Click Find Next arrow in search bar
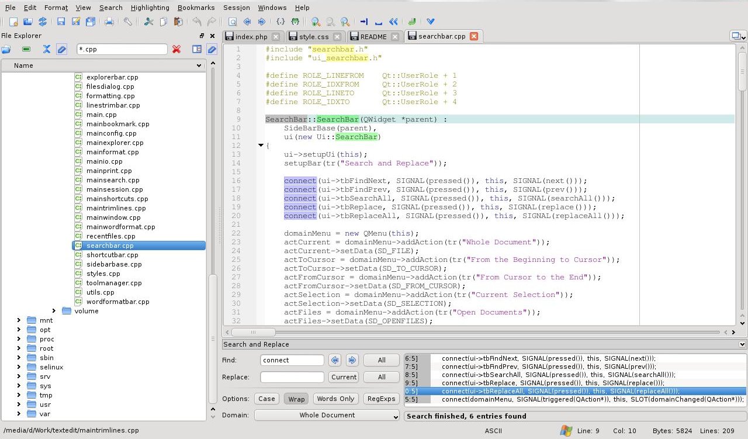The width and height of the screenshot is (748, 439). pos(352,360)
